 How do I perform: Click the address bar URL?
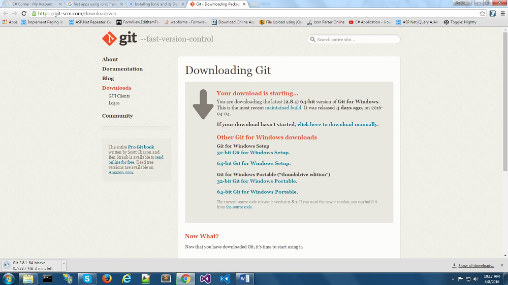77,14
